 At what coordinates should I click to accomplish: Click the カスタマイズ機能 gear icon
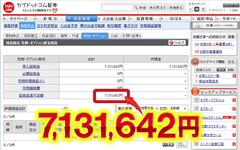[x=195, y=61]
